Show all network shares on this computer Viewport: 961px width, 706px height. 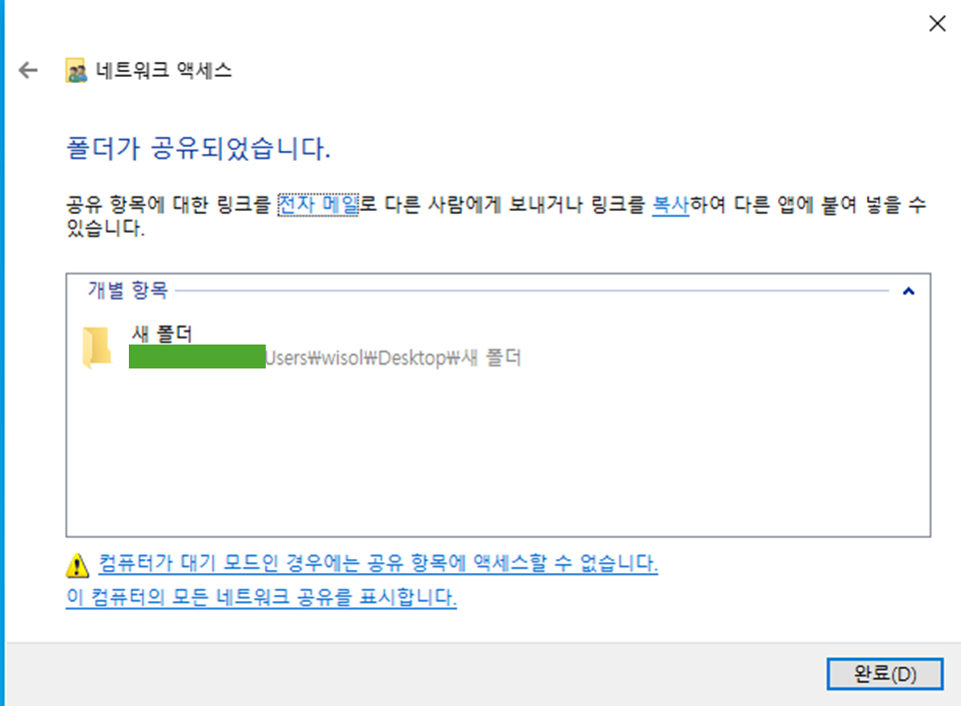[261, 597]
